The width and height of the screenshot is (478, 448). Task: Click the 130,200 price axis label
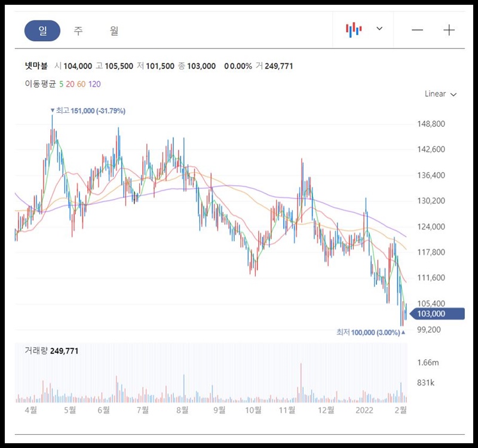click(x=431, y=201)
